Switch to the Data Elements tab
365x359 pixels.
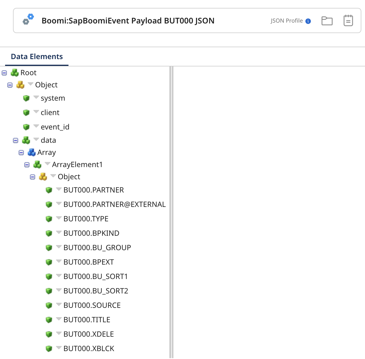(x=36, y=57)
